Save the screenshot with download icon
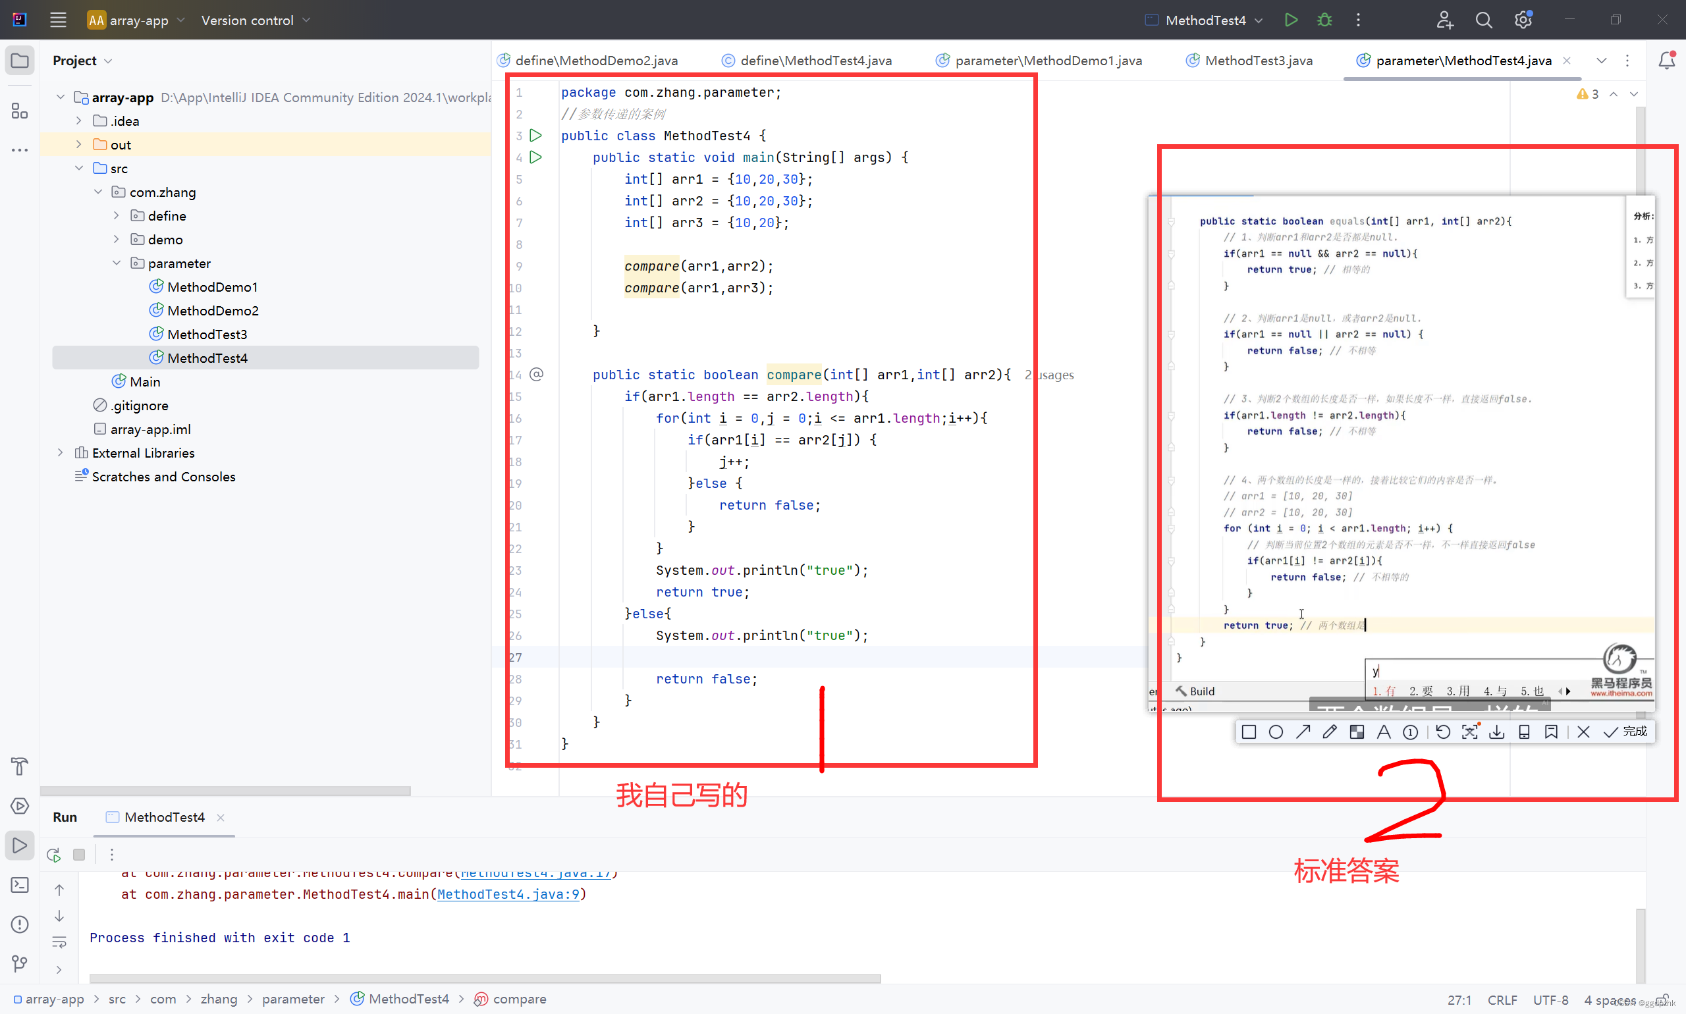Viewport: 1686px width, 1014px height. pos(1497,732)
